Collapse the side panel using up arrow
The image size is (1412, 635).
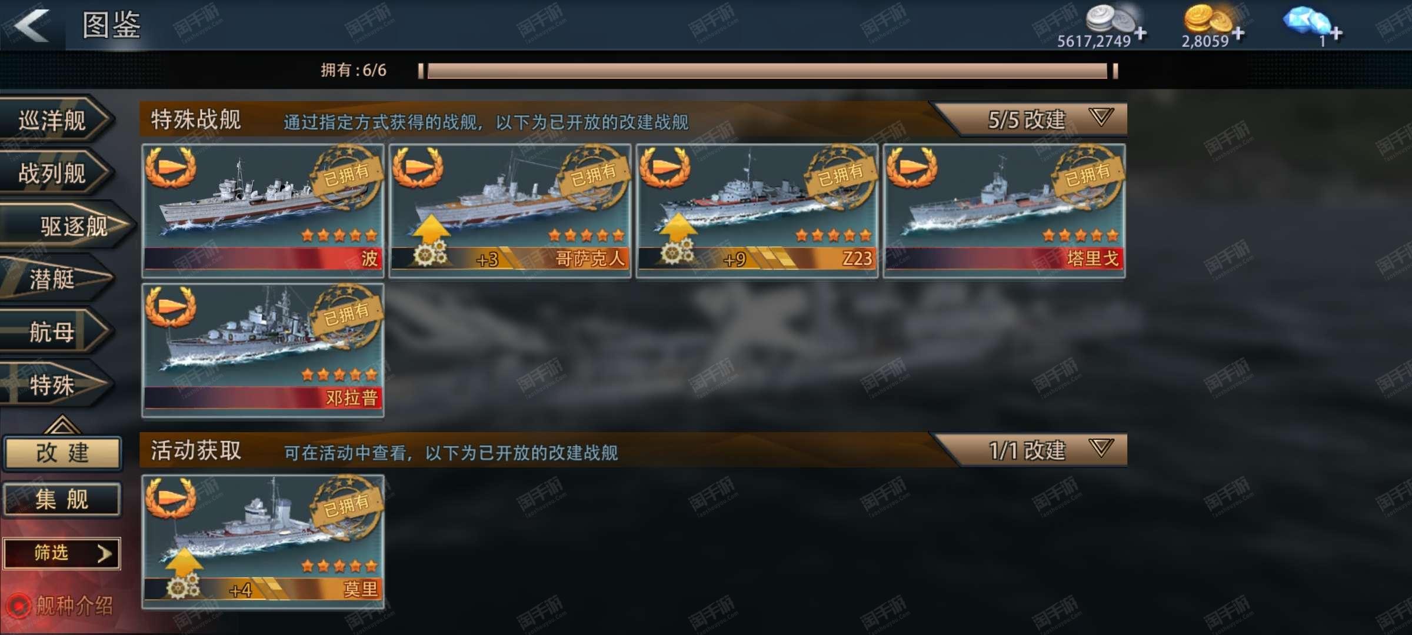click(x=62, y=425)
